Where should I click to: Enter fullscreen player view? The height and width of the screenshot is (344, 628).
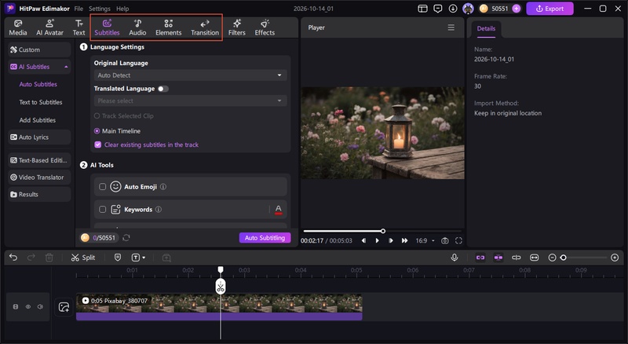tap(458, 240)
